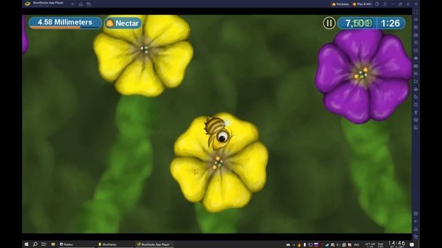This screenshot has height=248, width=442.
Task: Click the orange growth progress bar
Action: click(55, 28)
